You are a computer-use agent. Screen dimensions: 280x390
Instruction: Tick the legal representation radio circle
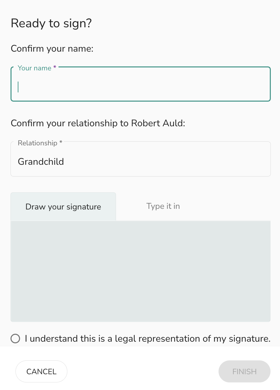15,338
